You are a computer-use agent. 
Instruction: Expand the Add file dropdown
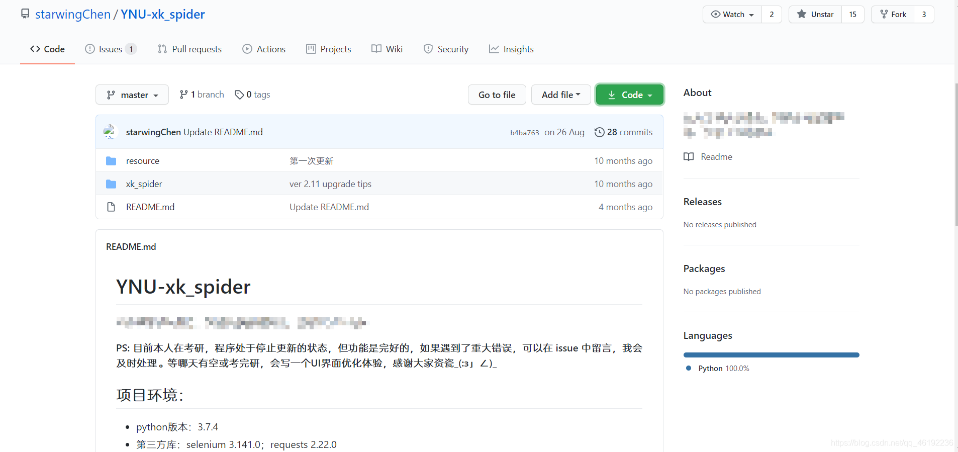pos(561,95)
